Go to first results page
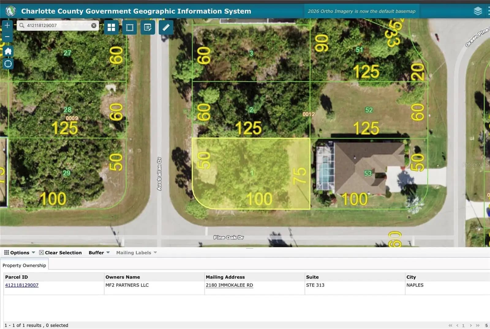Screen dimensions: 490x329 point(450,325)
